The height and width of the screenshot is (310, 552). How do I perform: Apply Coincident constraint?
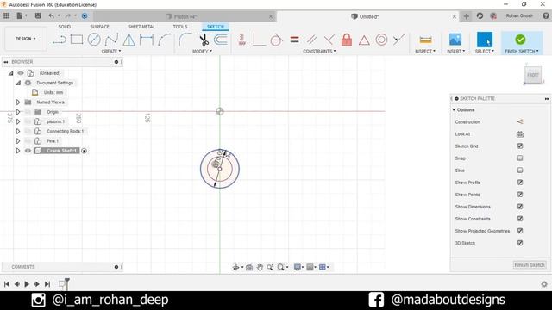(x=259, y=40)
